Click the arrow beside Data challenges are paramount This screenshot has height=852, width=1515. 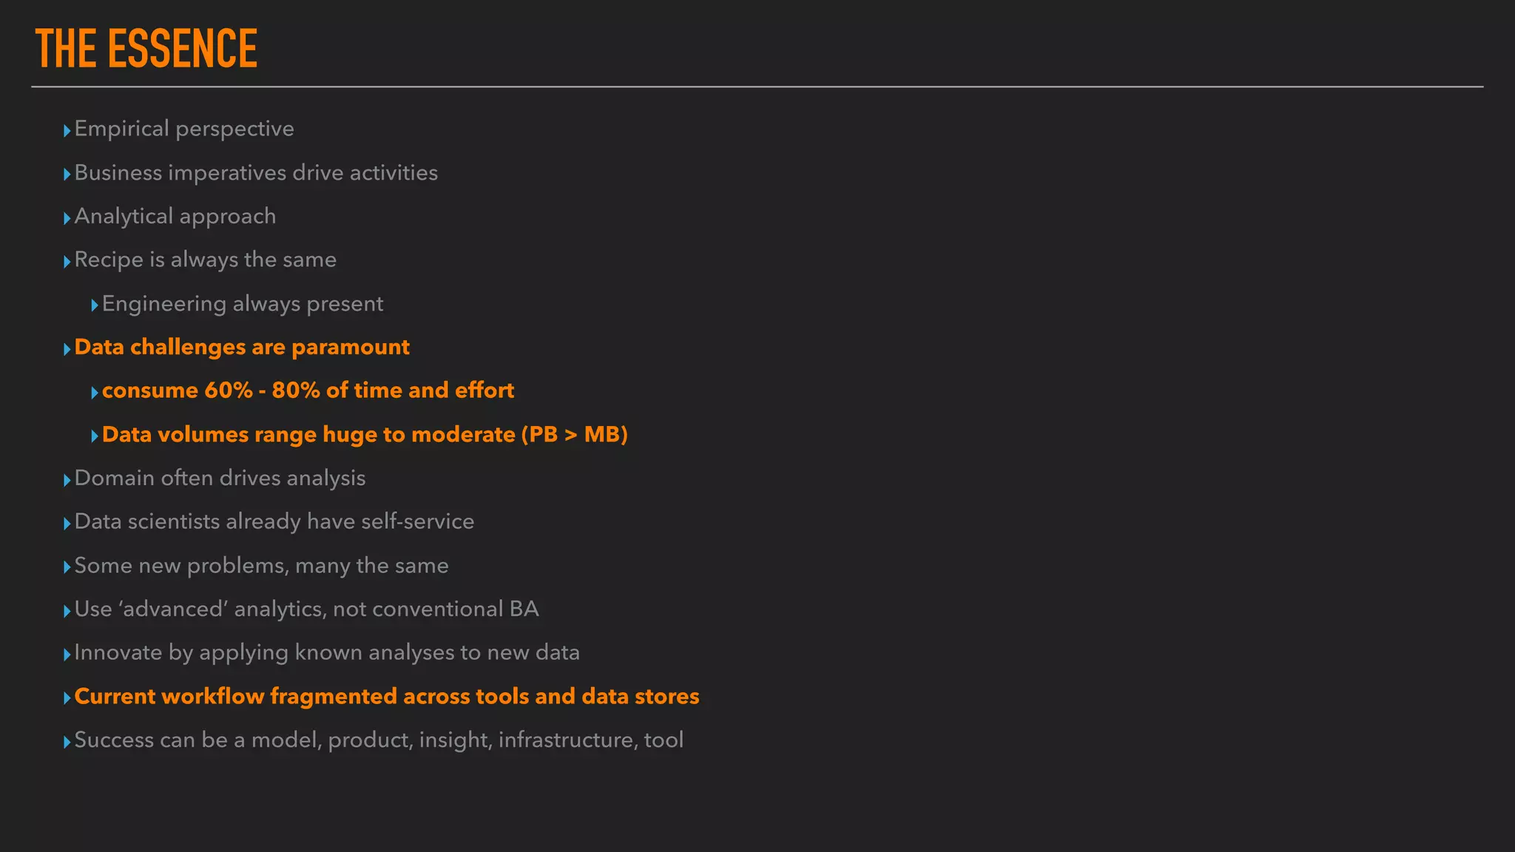[x=67, y=349]
